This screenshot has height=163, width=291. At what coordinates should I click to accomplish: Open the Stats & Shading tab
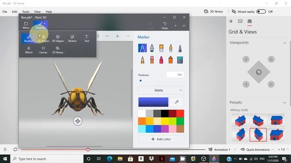coord(241,21)
